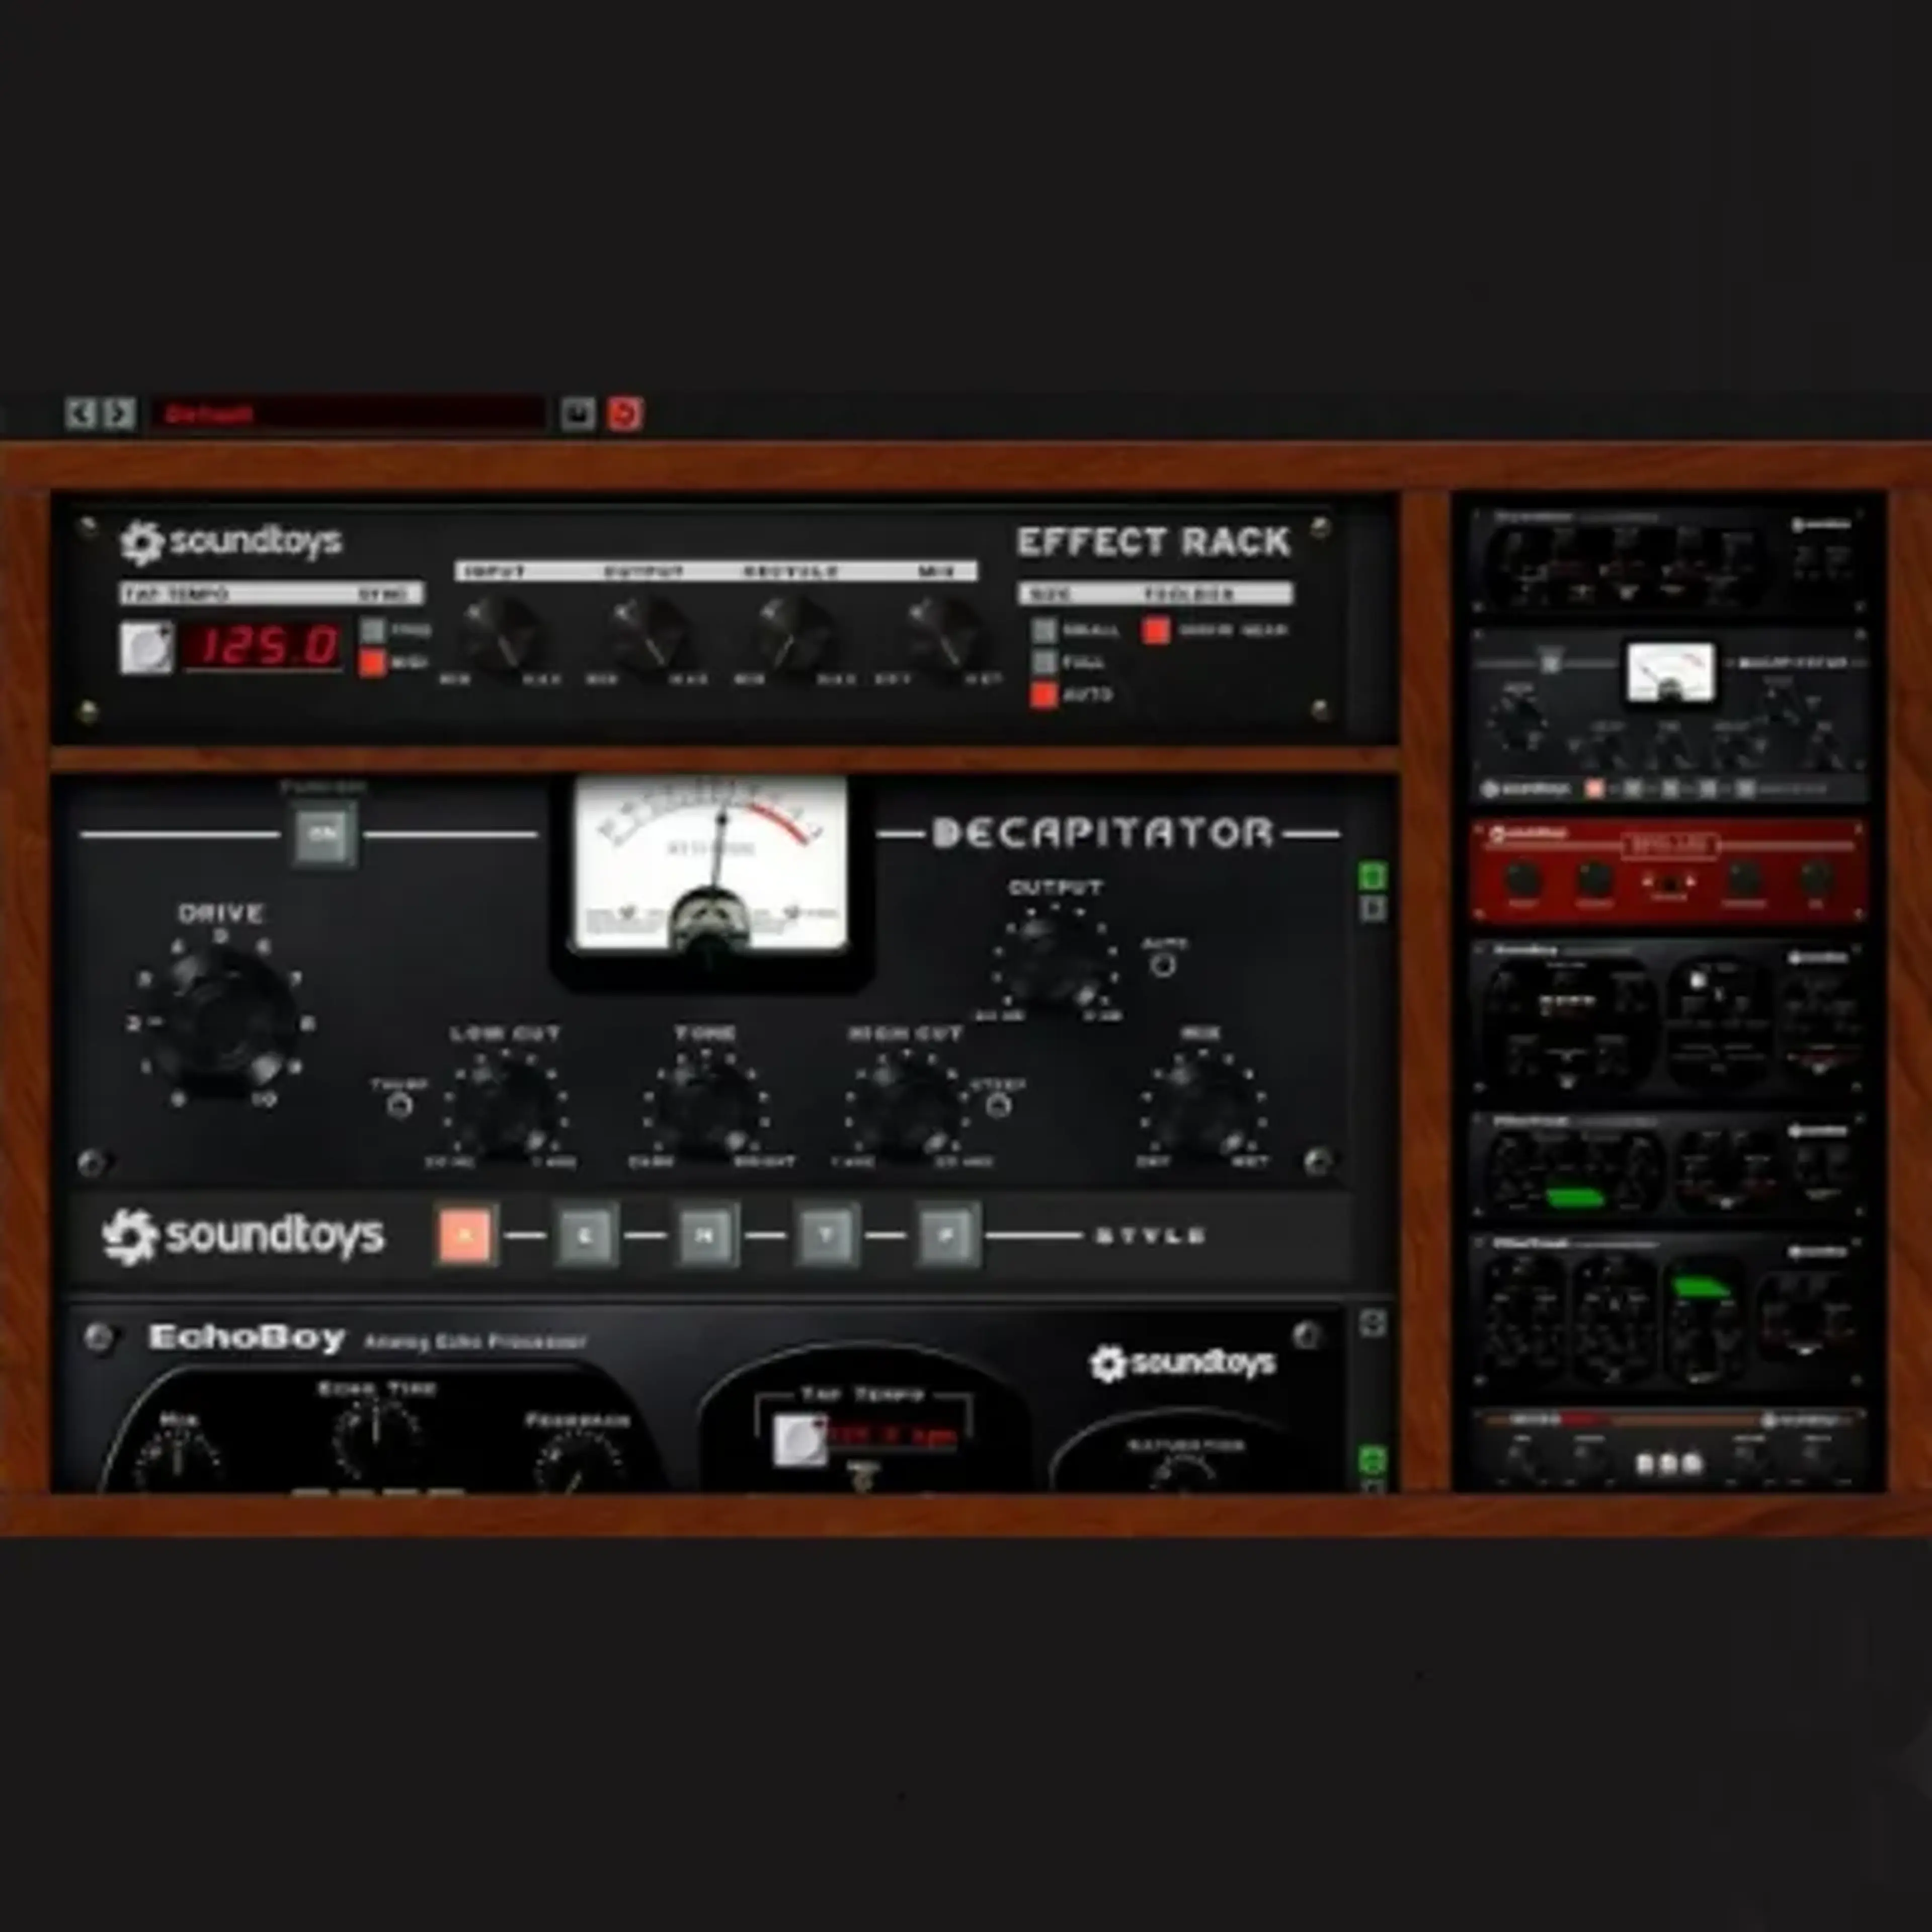Click the grey slot button under the Decapitator enable button
The image size is (1932, 1932).
point(1373,909)
